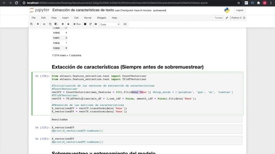Screen dimensions: 275x154
Task: Open the Kernel menu
Action: pos(88,18)
